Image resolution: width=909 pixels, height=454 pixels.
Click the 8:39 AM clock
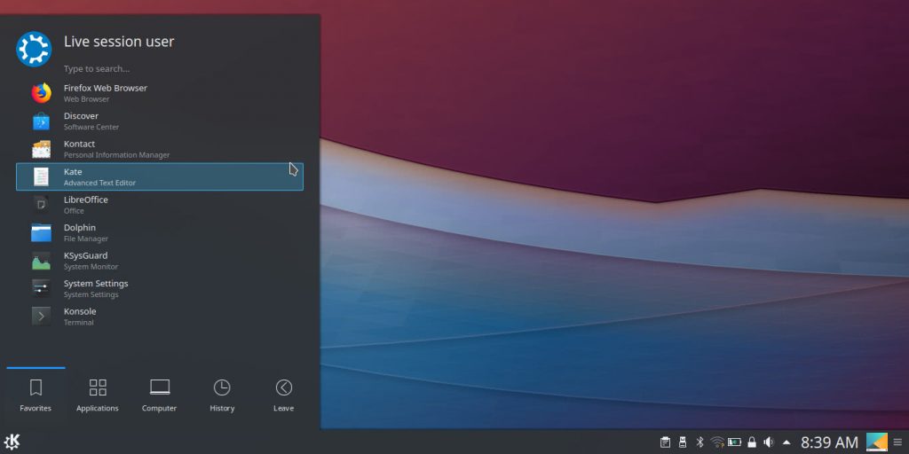click(829, 442)
